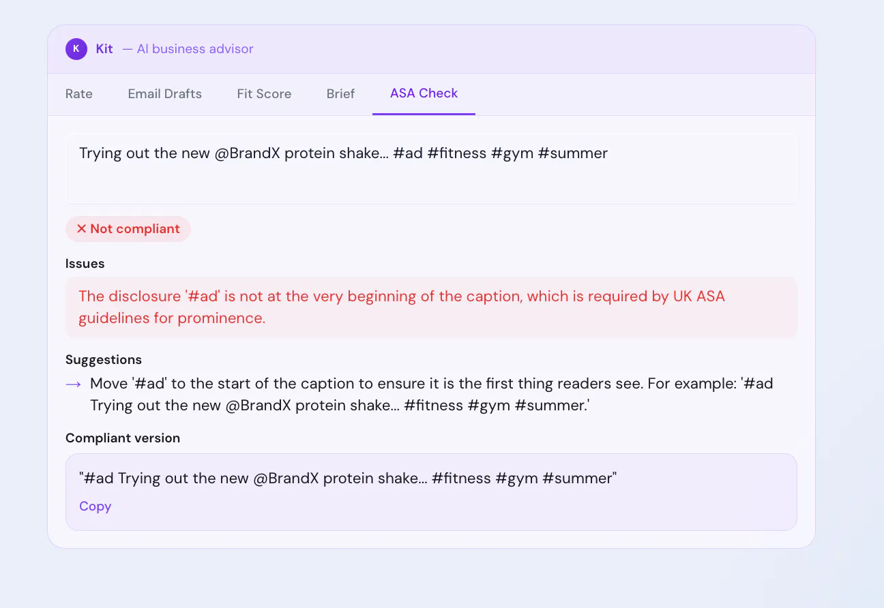Click the red X icon in Not compliant badge
The width and height of the screenshot is (884, 608).
click(x=81, y=229)
